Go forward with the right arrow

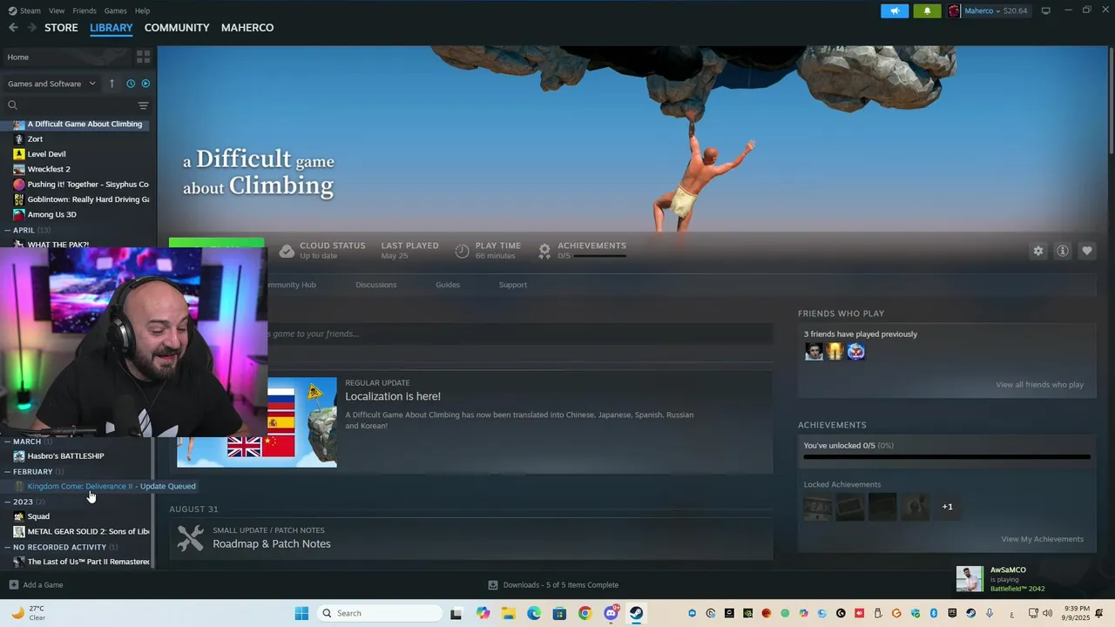(x=32, y=28)
